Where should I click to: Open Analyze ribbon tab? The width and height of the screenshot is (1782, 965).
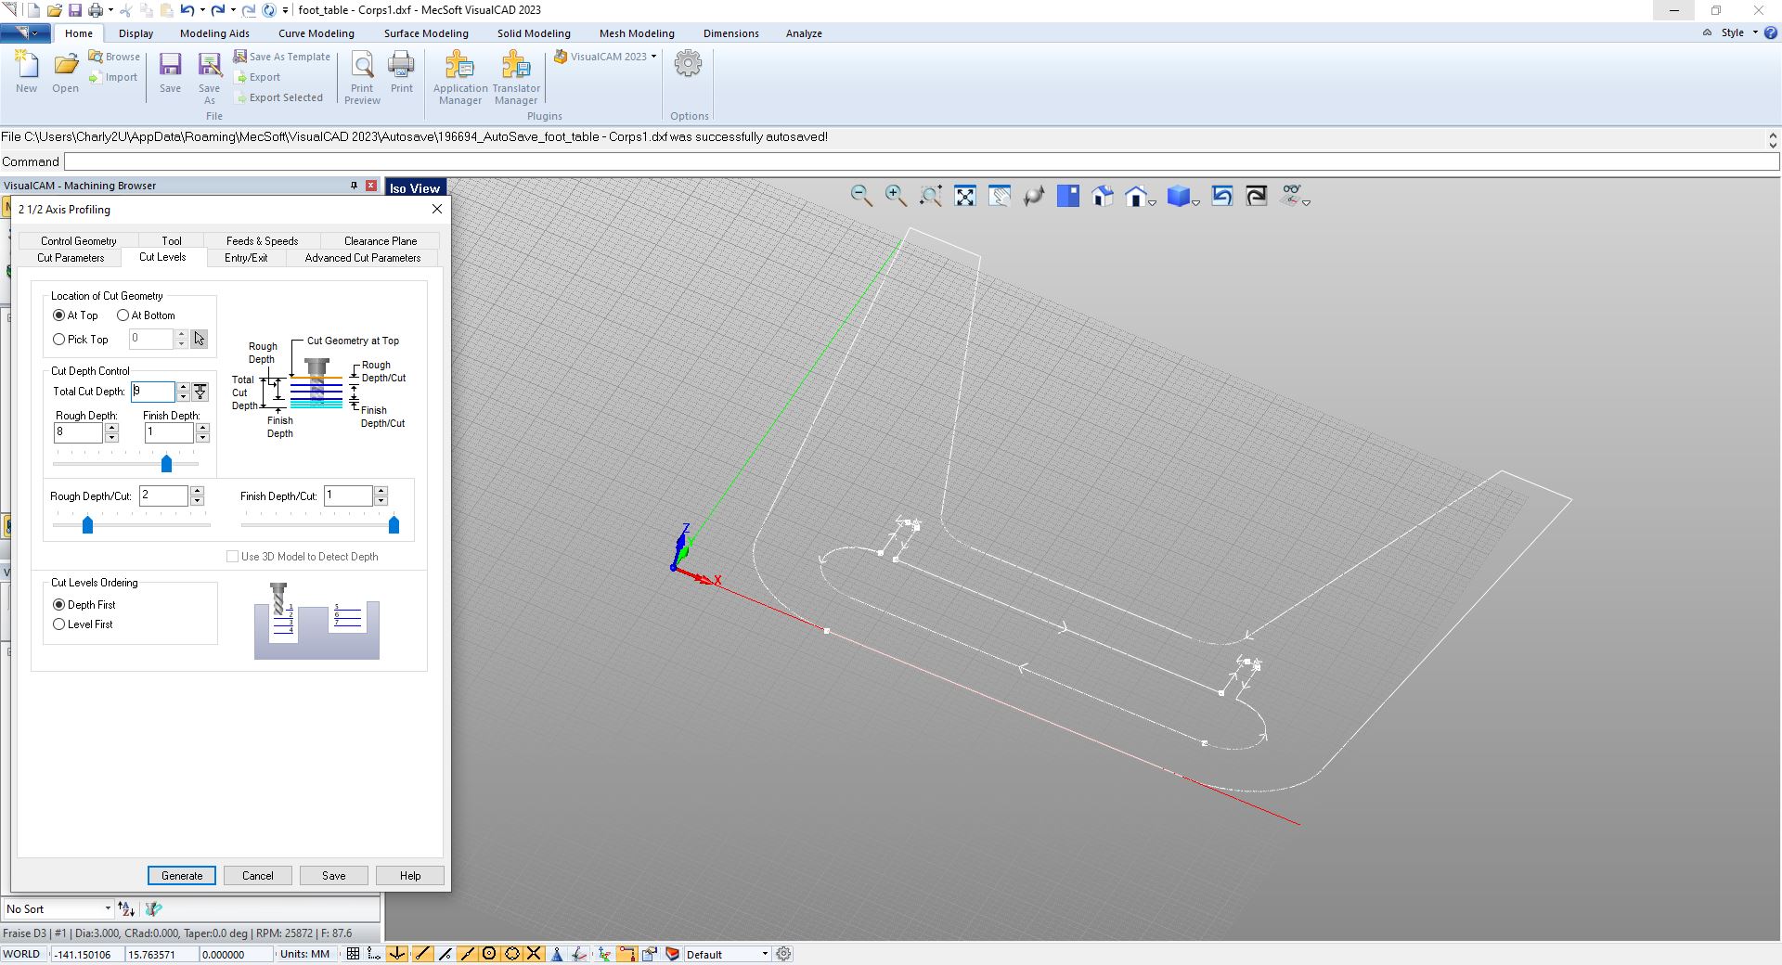[804, 33]
